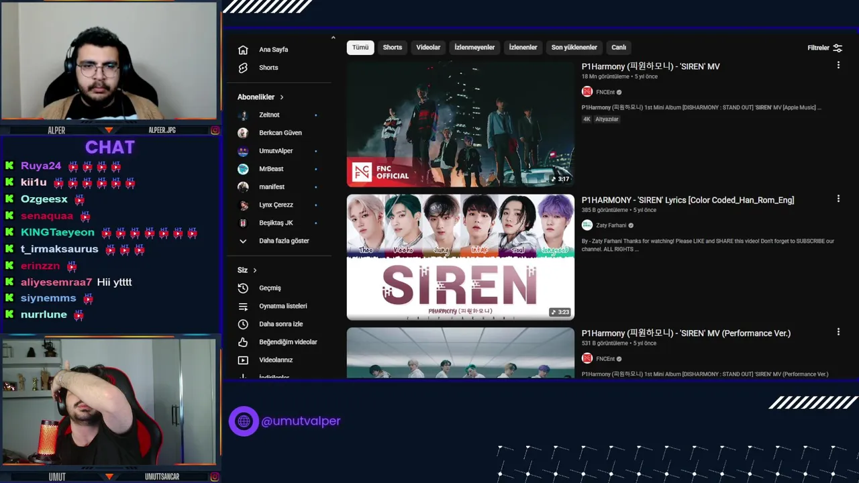Select the Videolar filter chip
The height and width of the screenshot is (483, 859).
tap(428, 48)
